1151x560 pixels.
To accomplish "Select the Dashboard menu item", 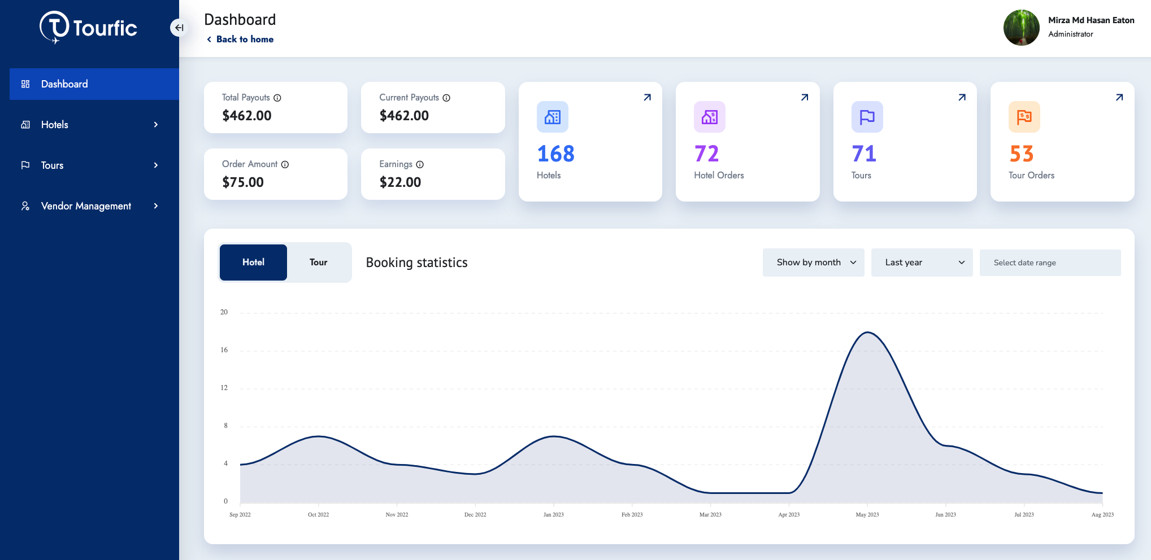I will click(x=64, y=84).
